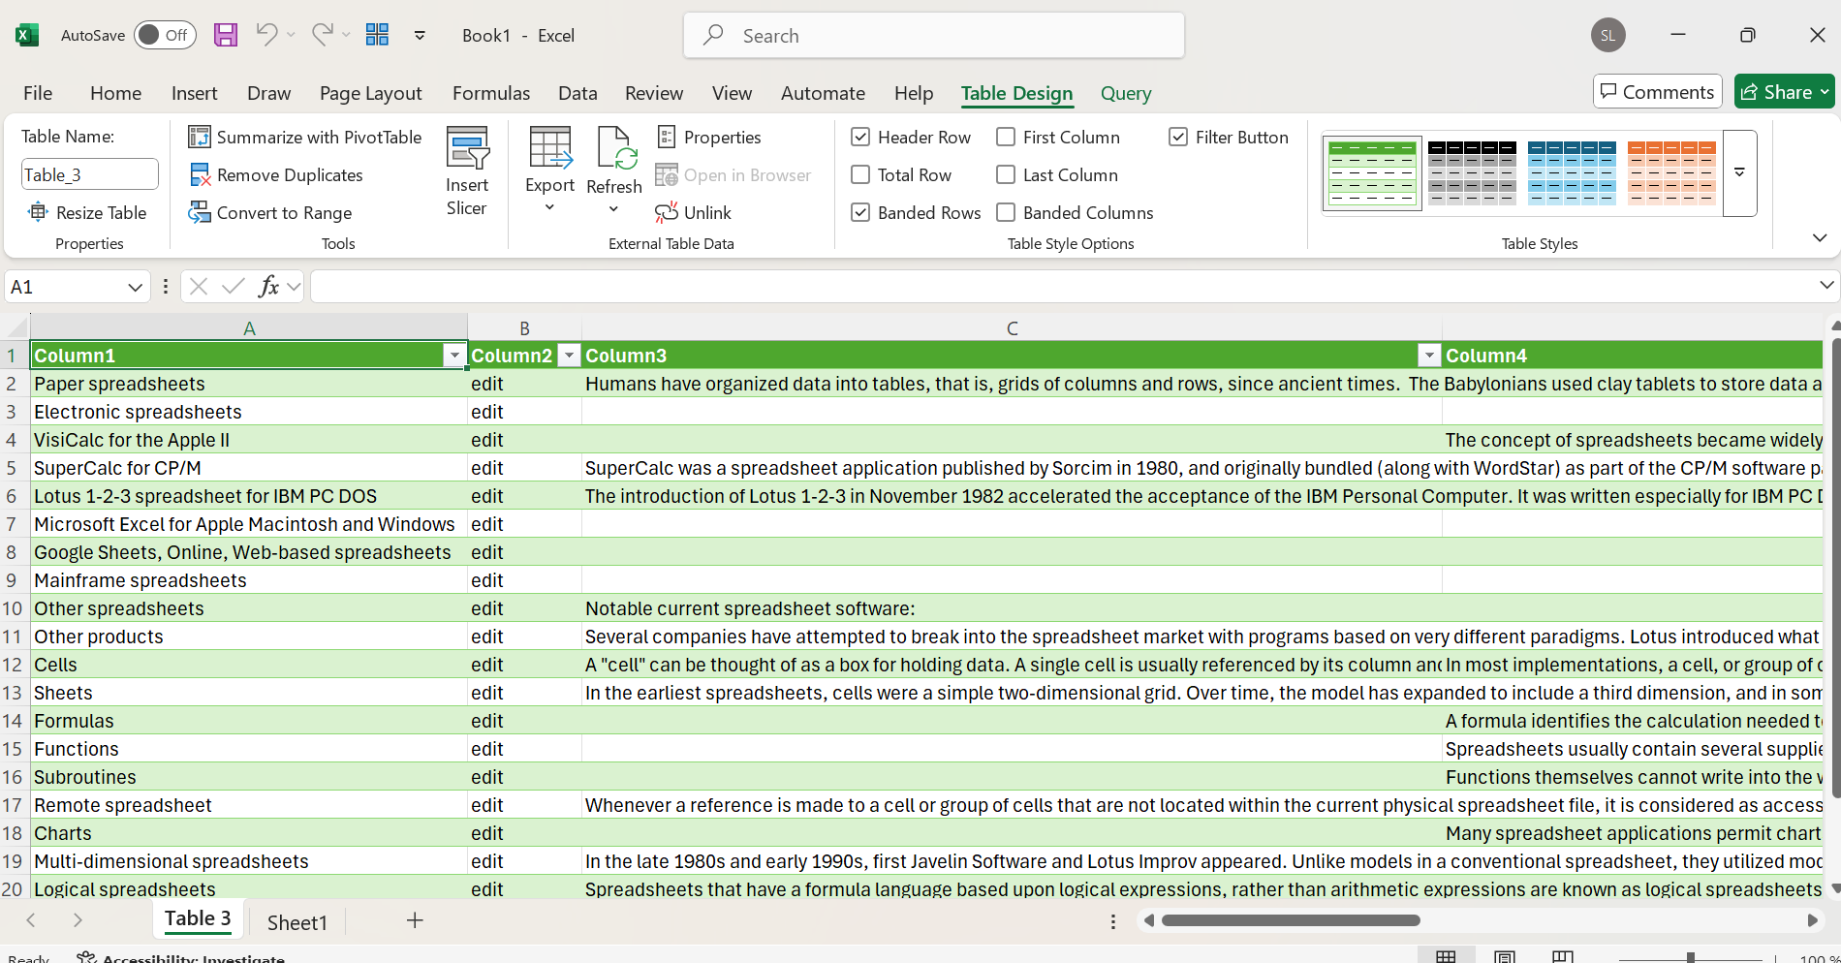Screen dimensions: 1841x963
Task: Click the formula bar enter checkmark
Action: pos(233,286)
